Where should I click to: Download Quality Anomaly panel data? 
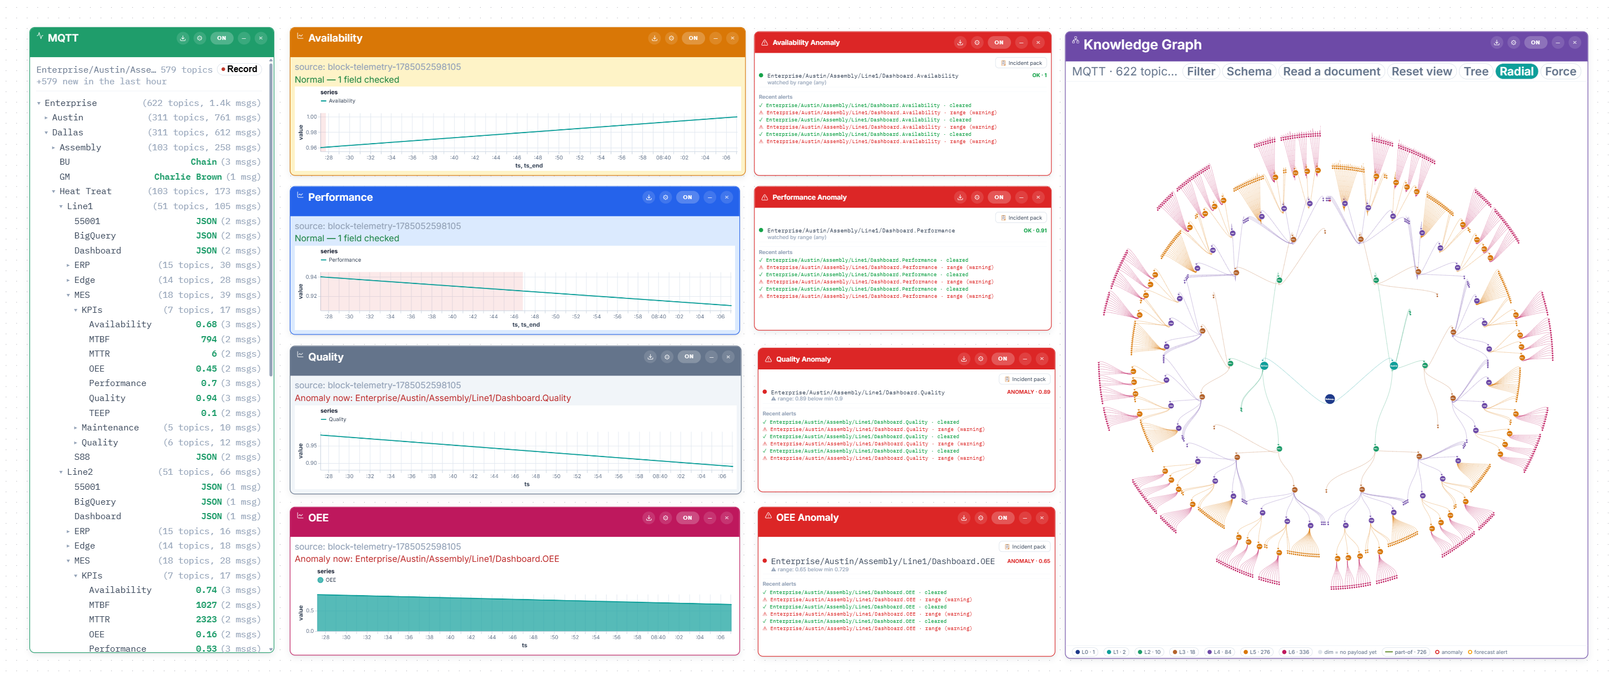(x=964, y=359)
